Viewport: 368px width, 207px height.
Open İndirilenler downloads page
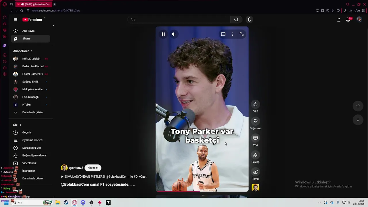click(x=30, y=171)
